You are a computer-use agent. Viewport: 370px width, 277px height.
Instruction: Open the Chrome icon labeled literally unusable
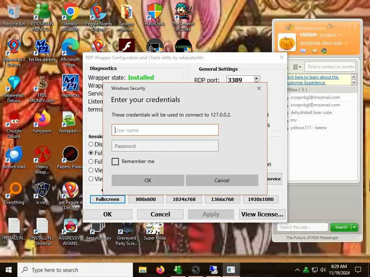tap(70, 18)
